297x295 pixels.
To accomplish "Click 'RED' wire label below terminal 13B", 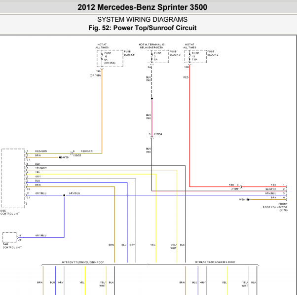I will coord(186,77).
